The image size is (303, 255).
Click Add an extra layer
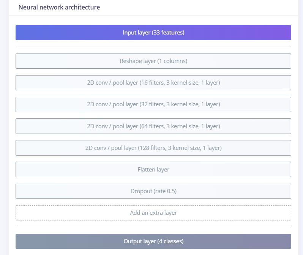pos(153,213)
